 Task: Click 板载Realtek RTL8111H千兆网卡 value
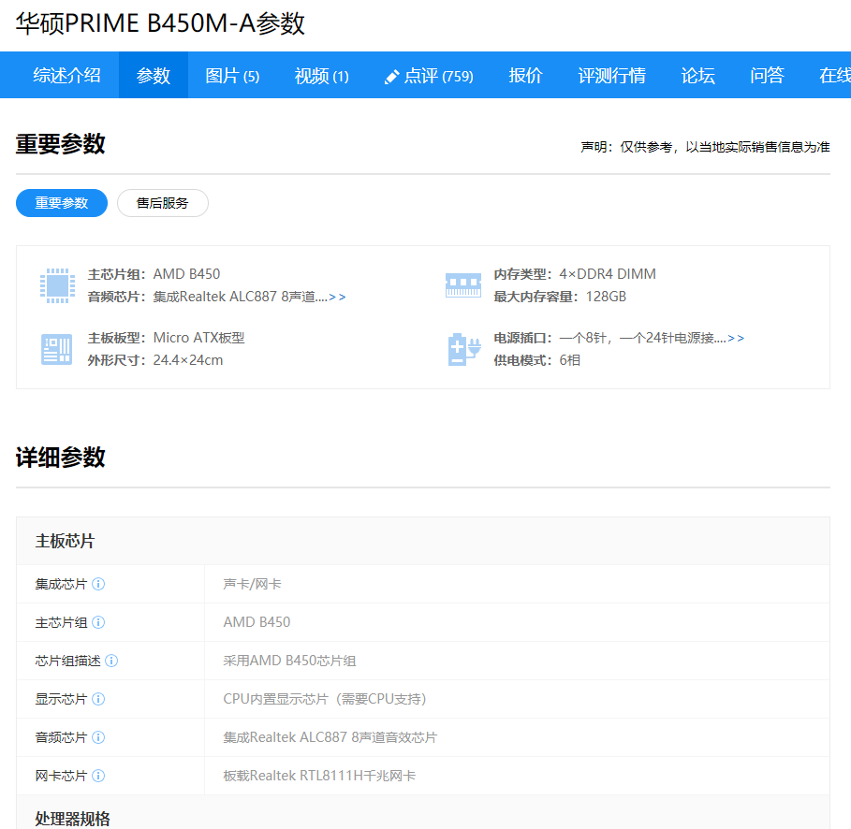[x=319, y=776]
